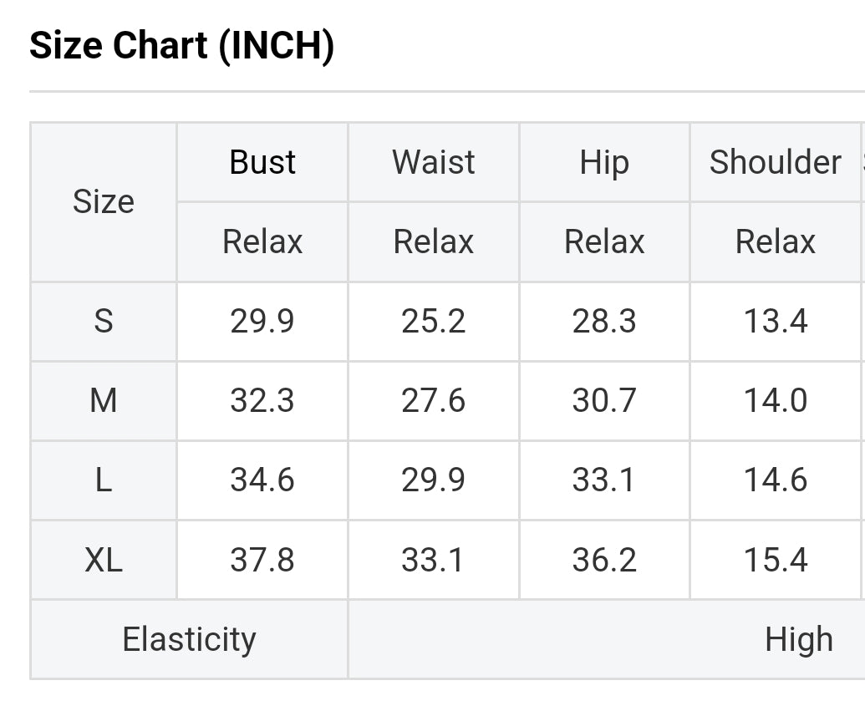This screenshot has height=706, width=865.
Task: Click the L size row label
Action: pos(104,480)
